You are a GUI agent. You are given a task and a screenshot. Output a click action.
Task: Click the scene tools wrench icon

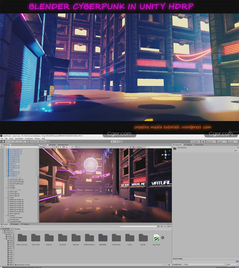coord(130,147)
